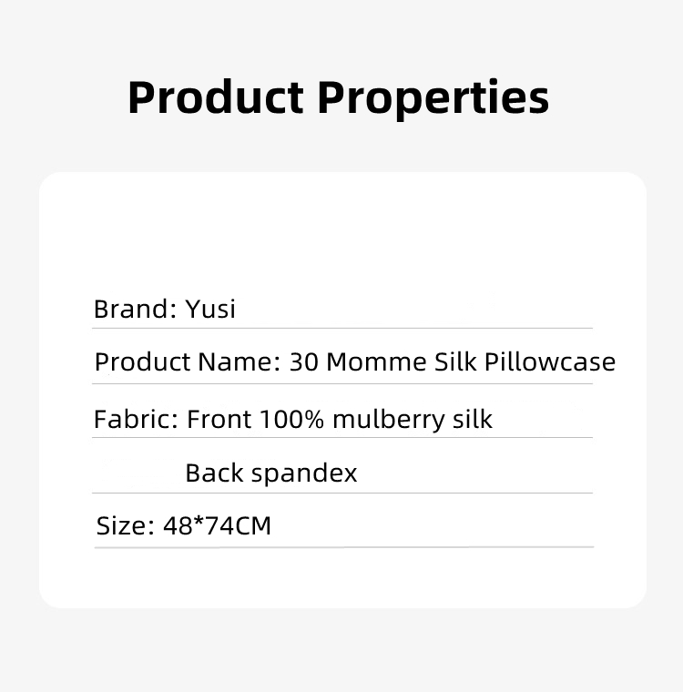Click the word "Silk" in the product name
This screenshot has width=683, height=692.
point(455,362)
